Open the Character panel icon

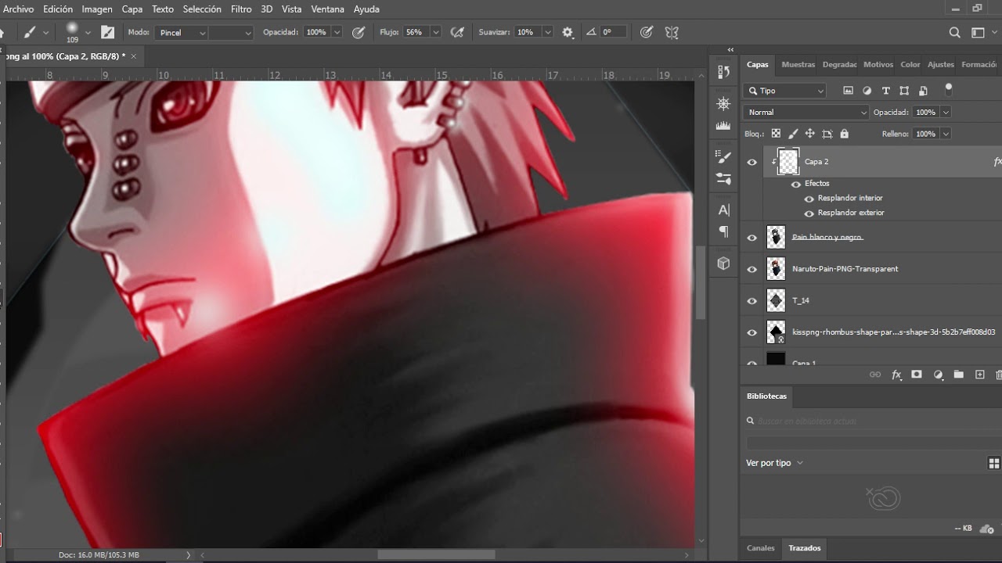coord(723,210)
